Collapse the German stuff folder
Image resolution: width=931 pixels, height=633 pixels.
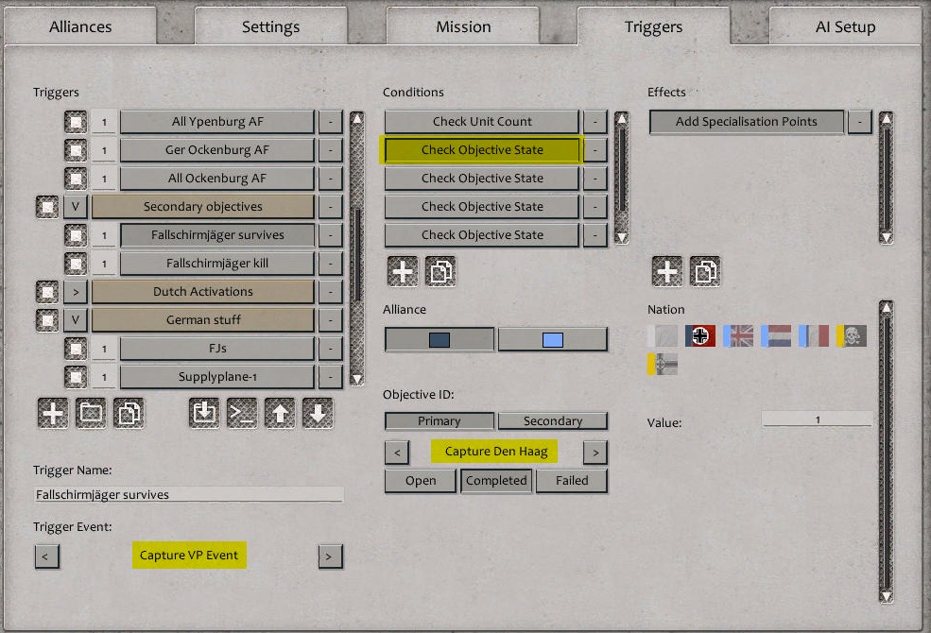(76, 319)
